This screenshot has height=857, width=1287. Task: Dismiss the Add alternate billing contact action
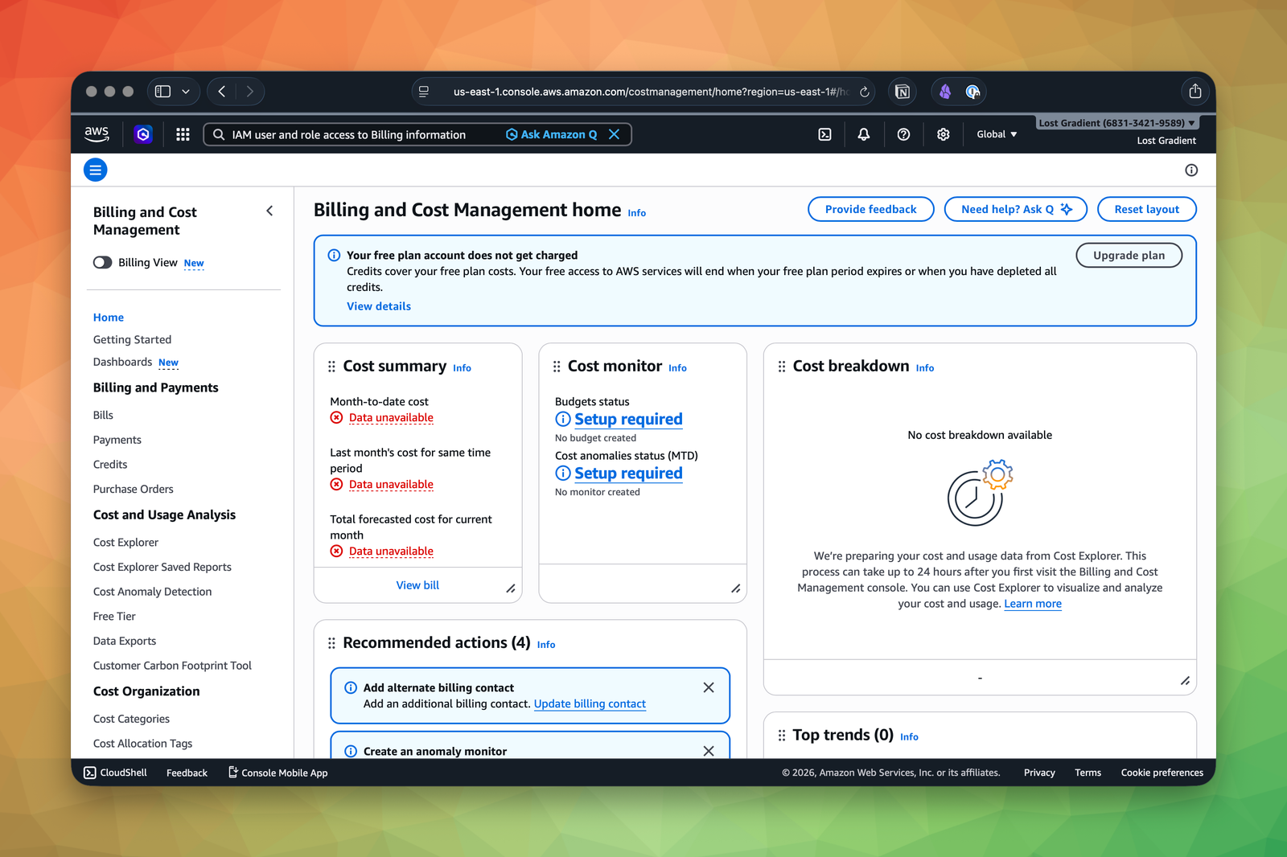pos(709,687)
